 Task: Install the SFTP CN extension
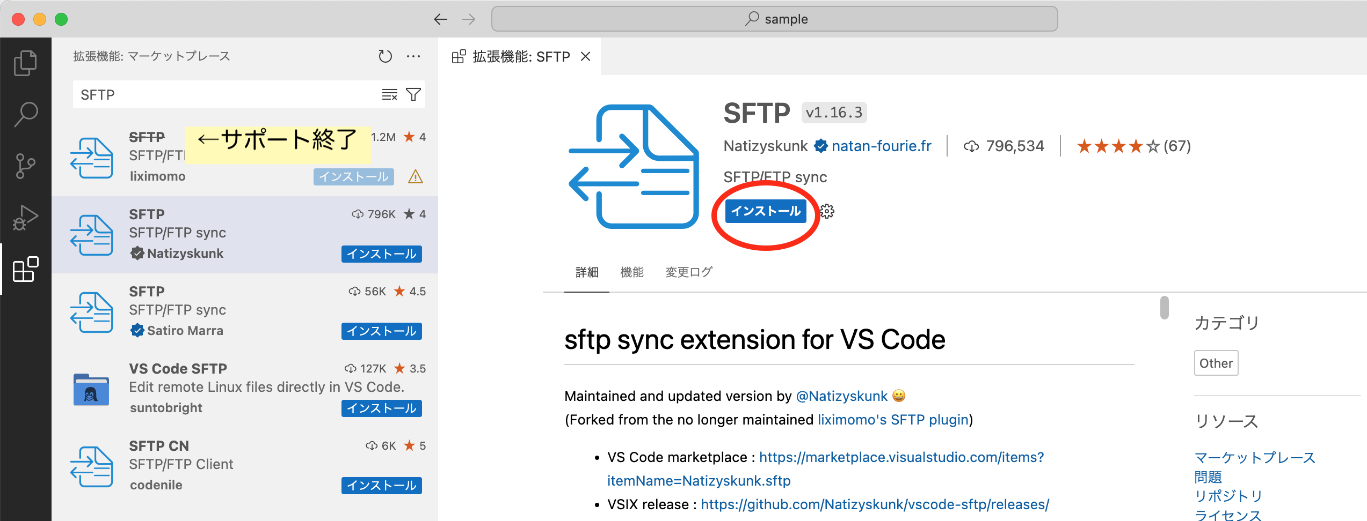point(382,486)
